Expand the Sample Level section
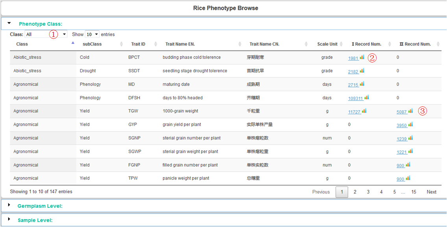447x227 pixels. (x=35, y=220)
